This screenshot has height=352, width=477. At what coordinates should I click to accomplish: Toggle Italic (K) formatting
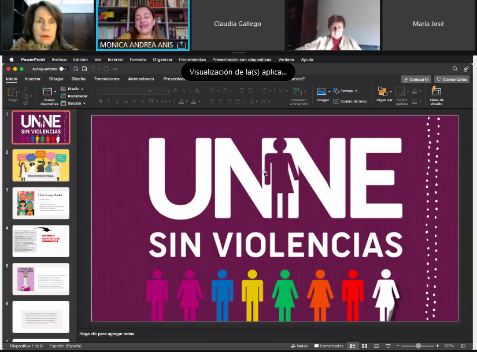109,101
